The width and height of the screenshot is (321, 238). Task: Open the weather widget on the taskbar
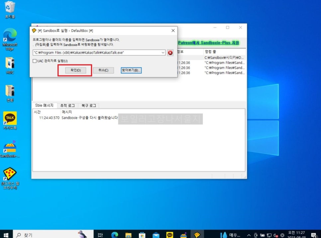[230, 235]
